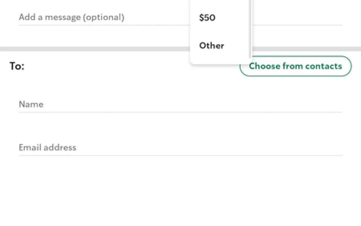
Task: Focus the Email address field
Action: pyautogui.click(x=180, y=148)
